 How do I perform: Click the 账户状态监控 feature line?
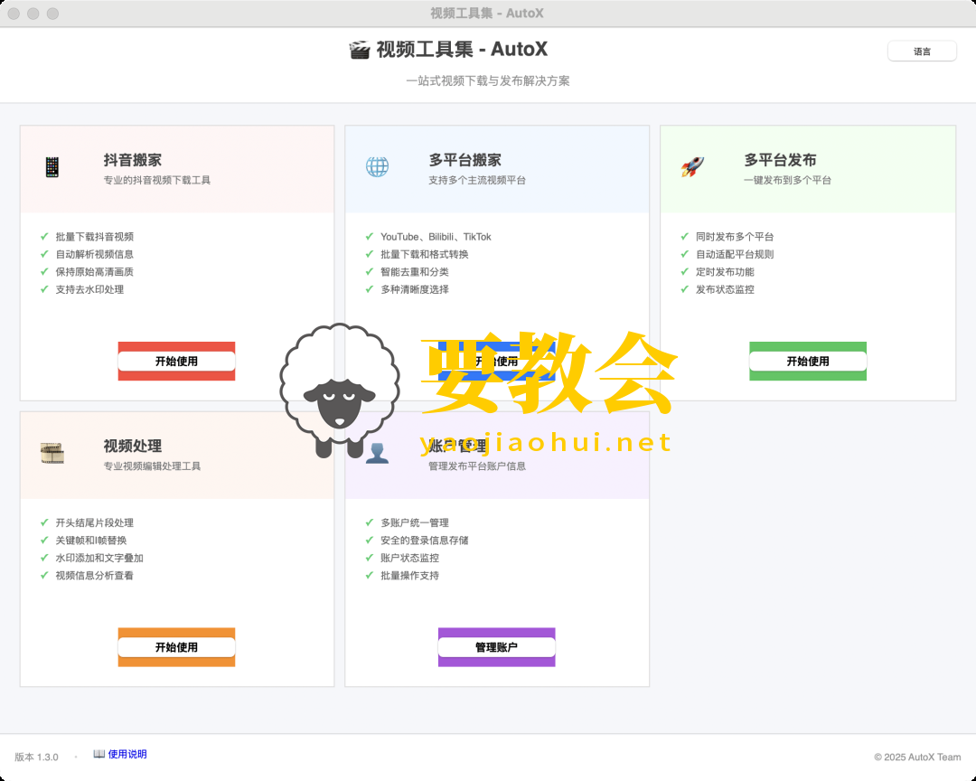click(x=409, y=558)
